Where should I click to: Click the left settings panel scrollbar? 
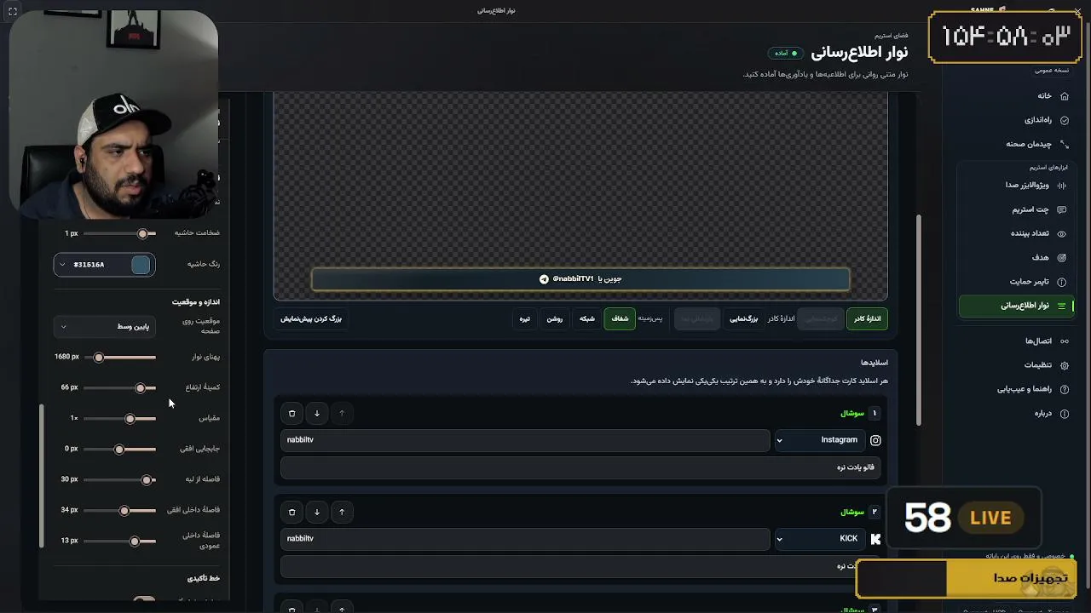point(41,476)
